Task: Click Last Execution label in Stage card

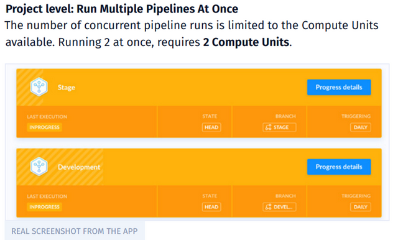Action: click(47, 117)
